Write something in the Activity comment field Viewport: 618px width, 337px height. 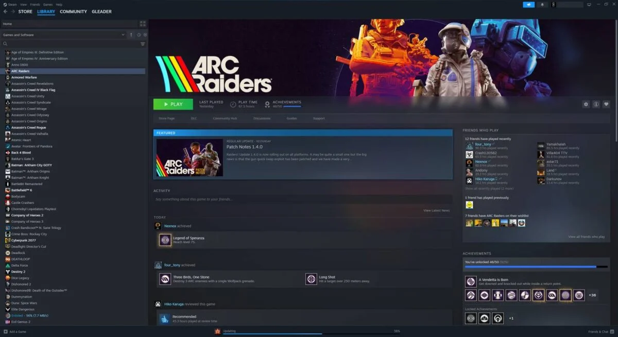304,199
